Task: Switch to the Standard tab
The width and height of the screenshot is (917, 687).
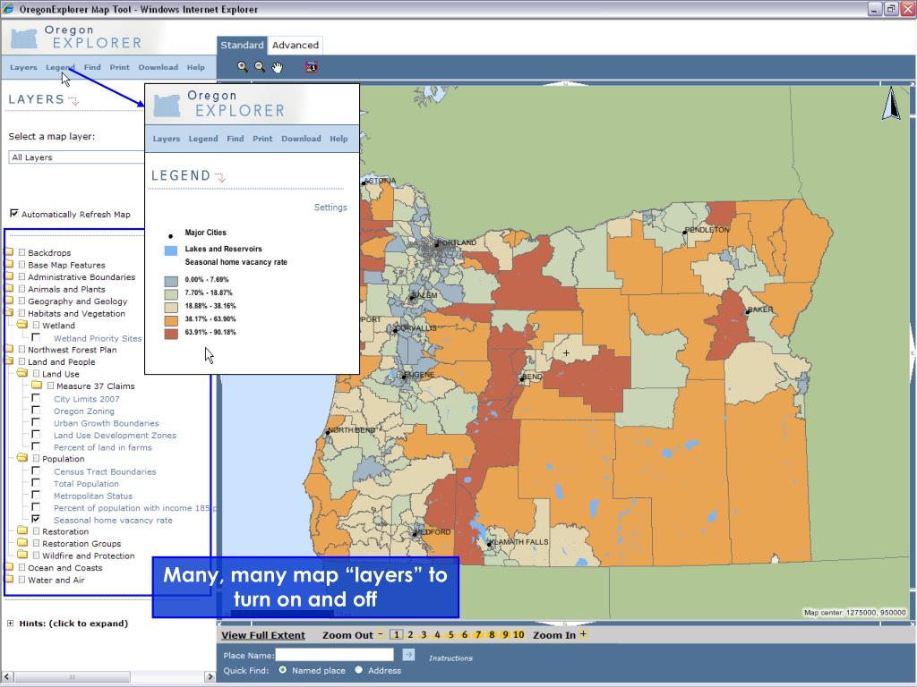Action: click(x=242, y=45)
